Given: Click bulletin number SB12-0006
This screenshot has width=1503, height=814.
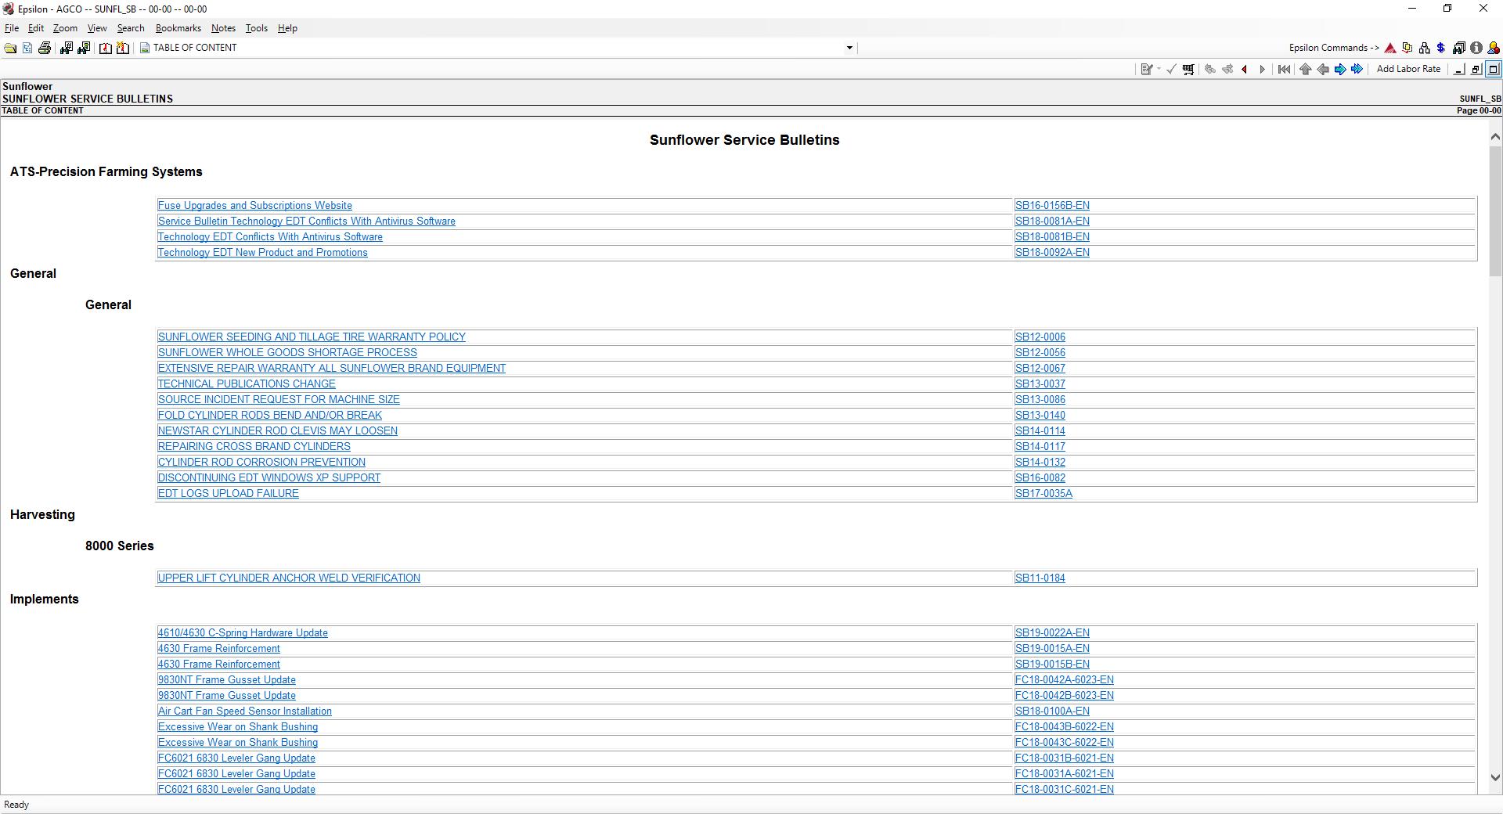Looking at the screenshot, I should pyautogui.click(x=1040, y=337).
